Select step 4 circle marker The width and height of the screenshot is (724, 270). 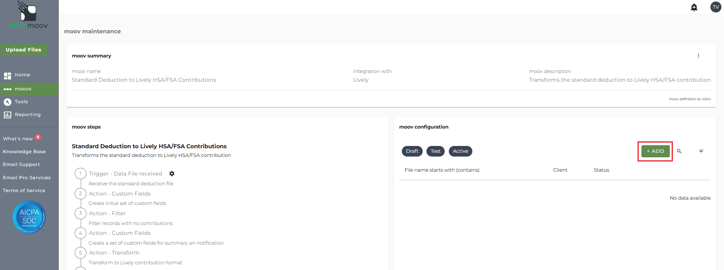point(80,233)
